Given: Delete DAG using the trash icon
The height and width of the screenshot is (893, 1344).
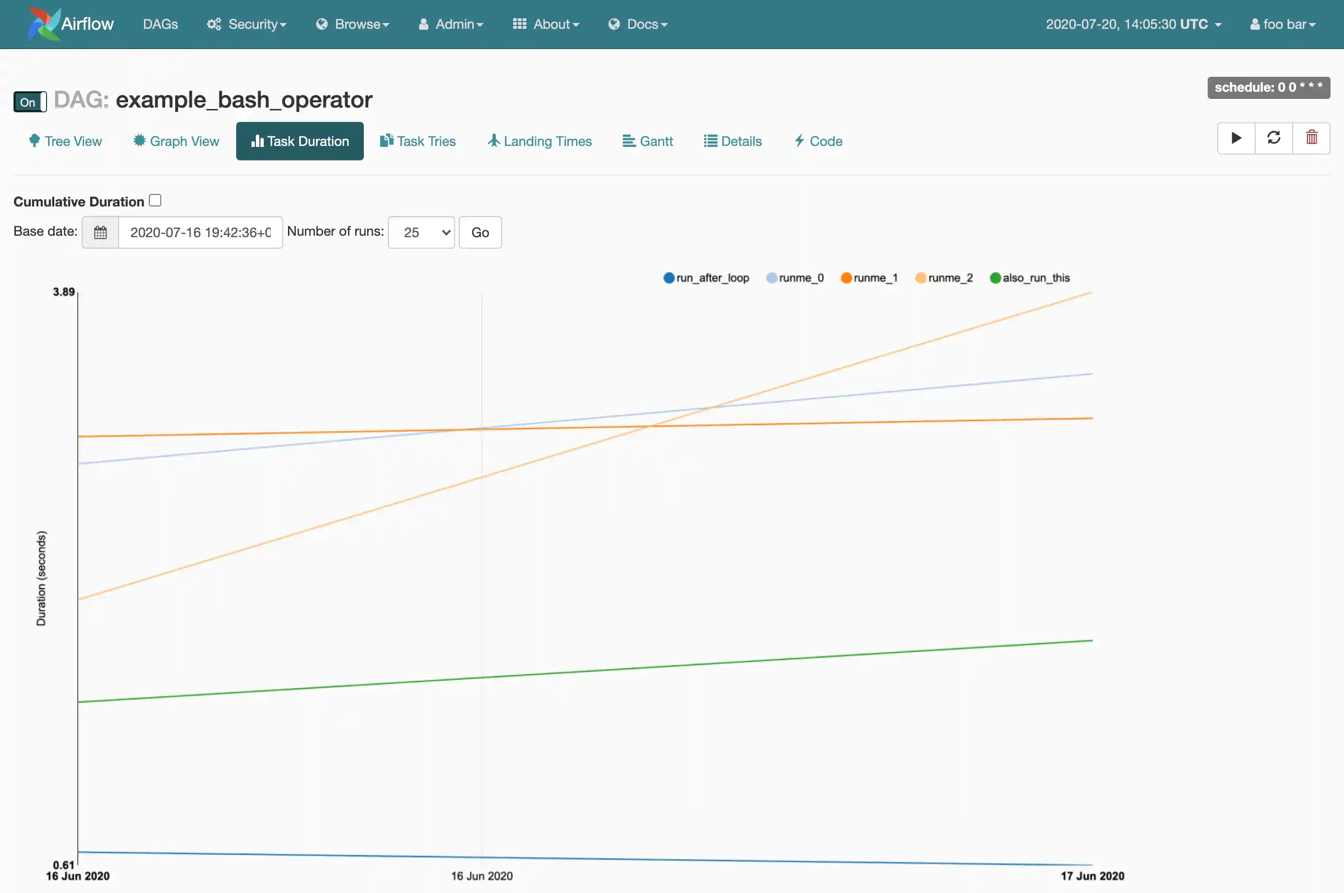Looking at the screenshot, I should point(1311,138).
